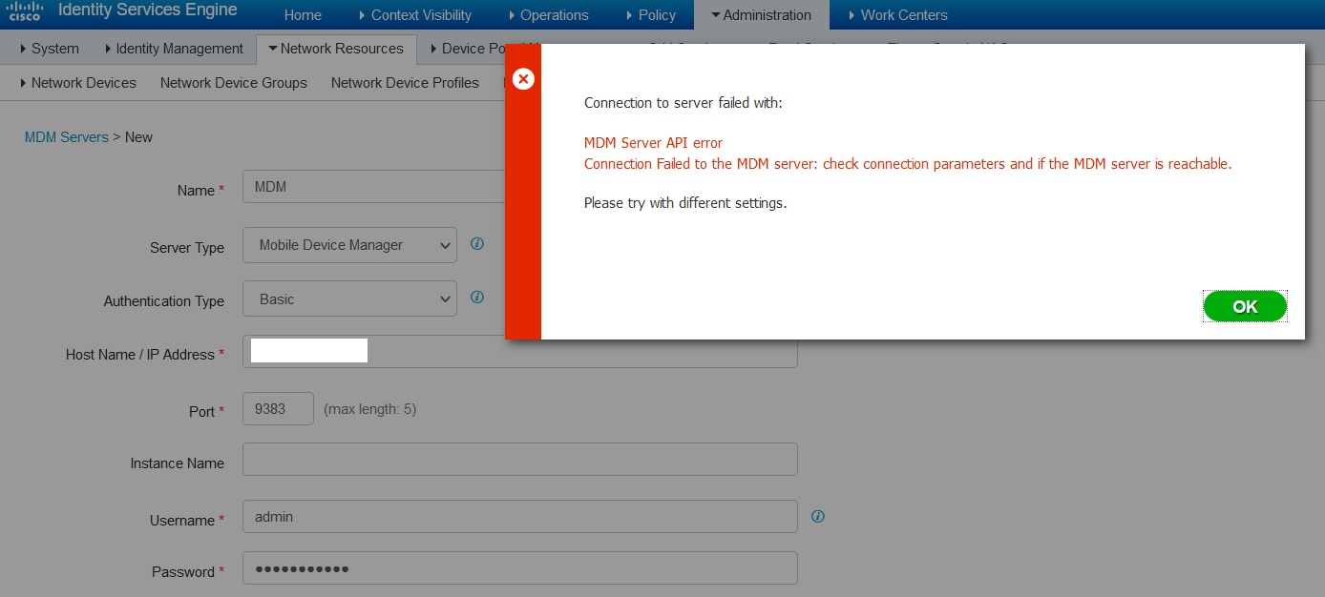
Task: Open the Home tab
Action: pos(303,15)
